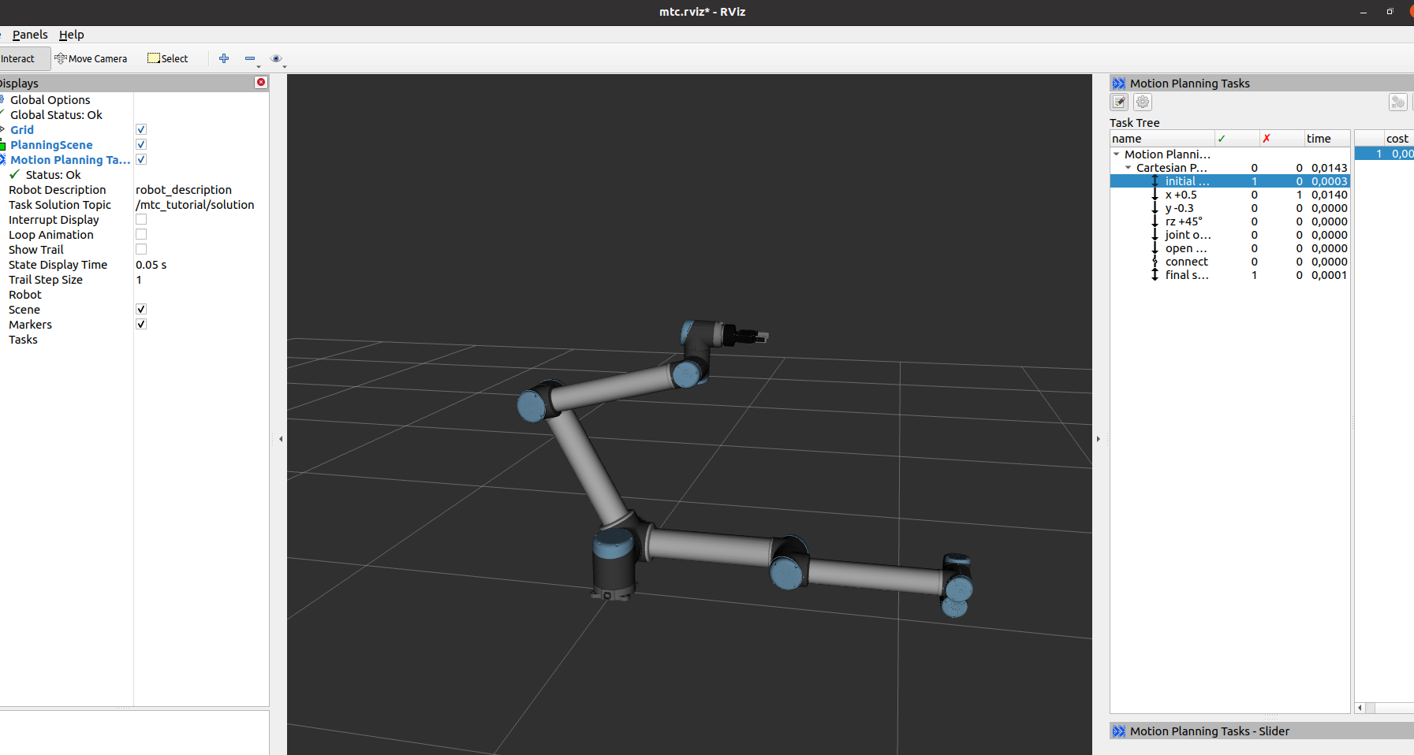Click the blue minus remove-tool icon
This screenshot has height=755, width=1414.
click(x=250, y=58)
